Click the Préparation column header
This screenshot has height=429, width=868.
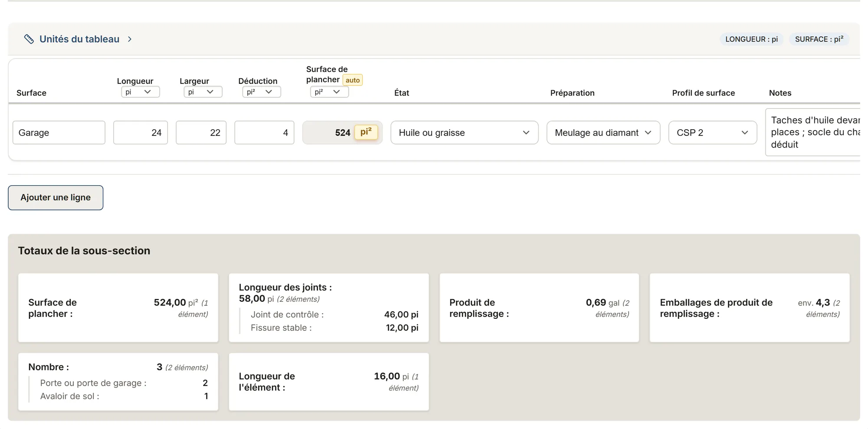coord(572,93)
